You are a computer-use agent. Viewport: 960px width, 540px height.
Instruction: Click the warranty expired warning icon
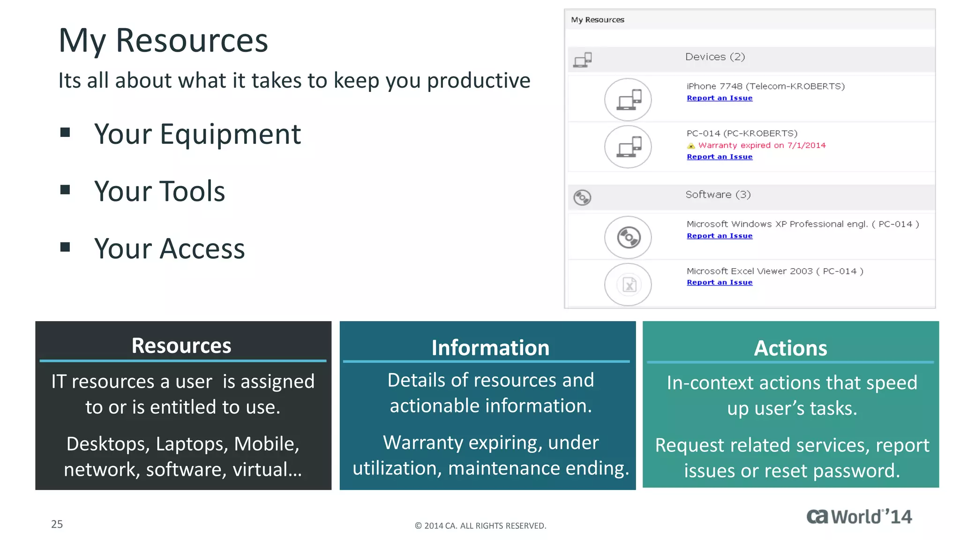click(x=691, y=146)
